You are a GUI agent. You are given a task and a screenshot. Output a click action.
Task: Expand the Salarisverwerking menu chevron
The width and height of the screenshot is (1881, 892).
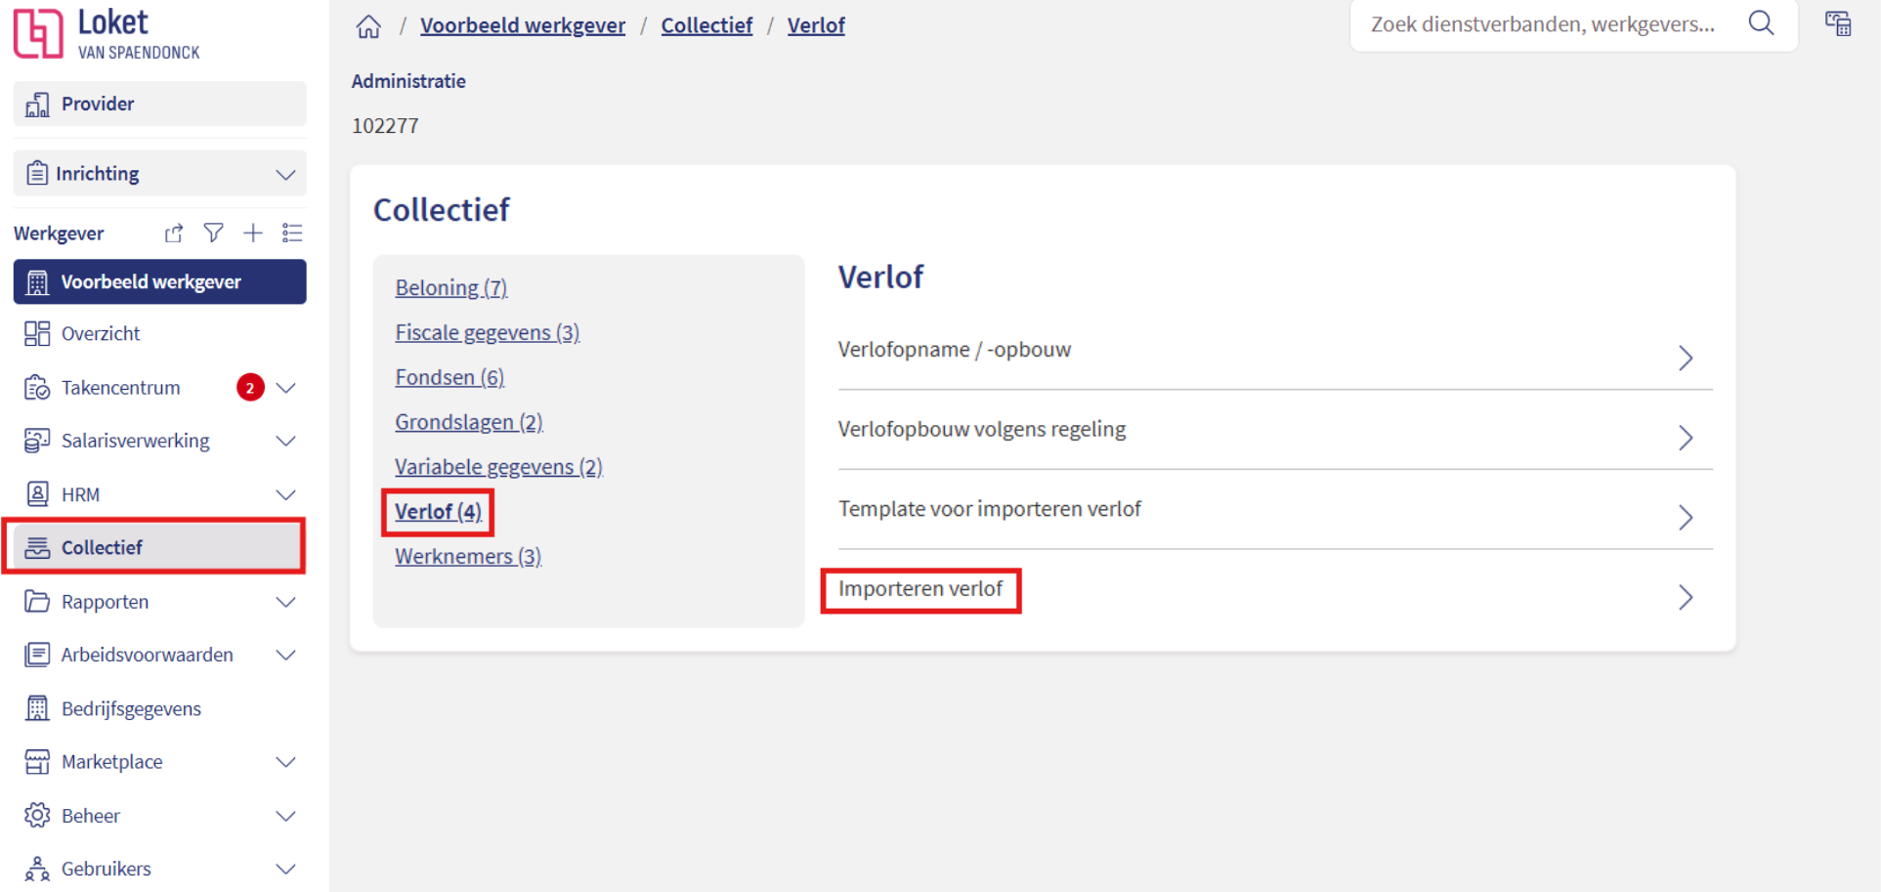(285, 442)
